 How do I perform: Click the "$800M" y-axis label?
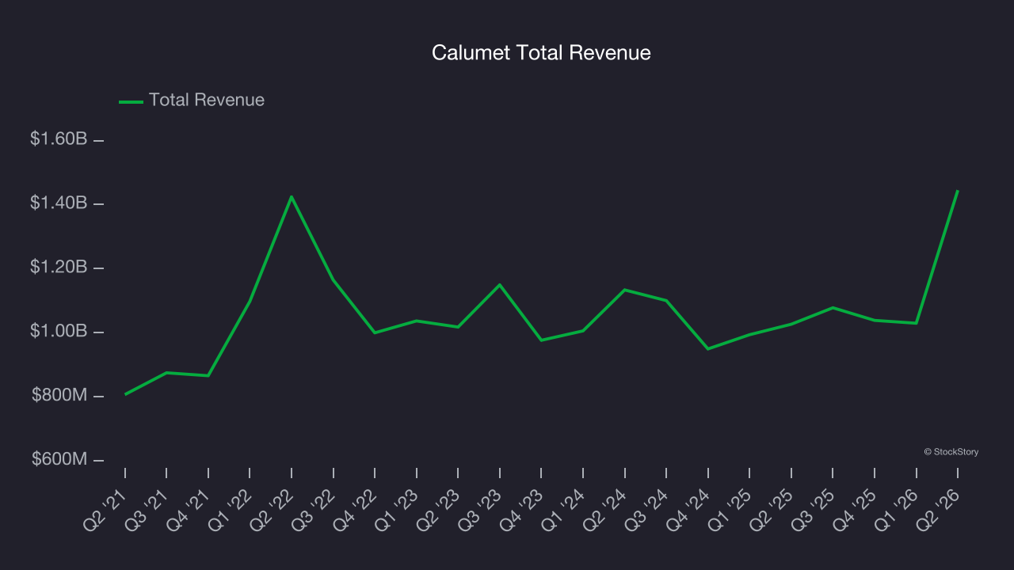(x=59, y=395)
